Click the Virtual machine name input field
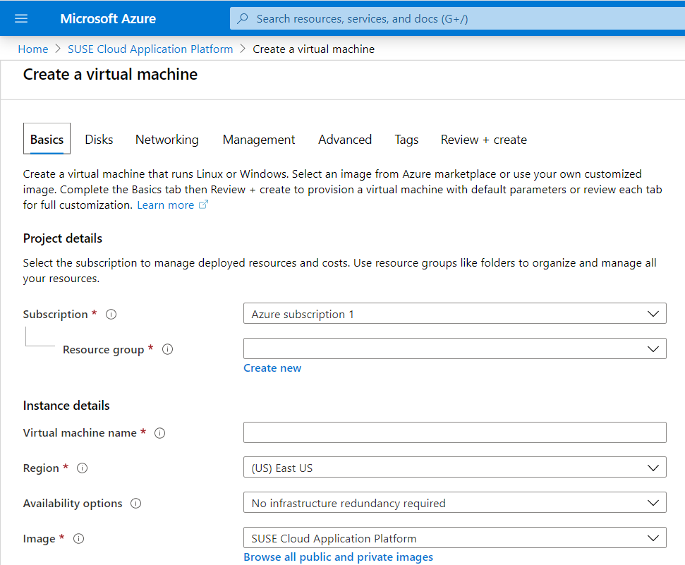The width and height of the screenshot is (685, 565). (454, 432)
